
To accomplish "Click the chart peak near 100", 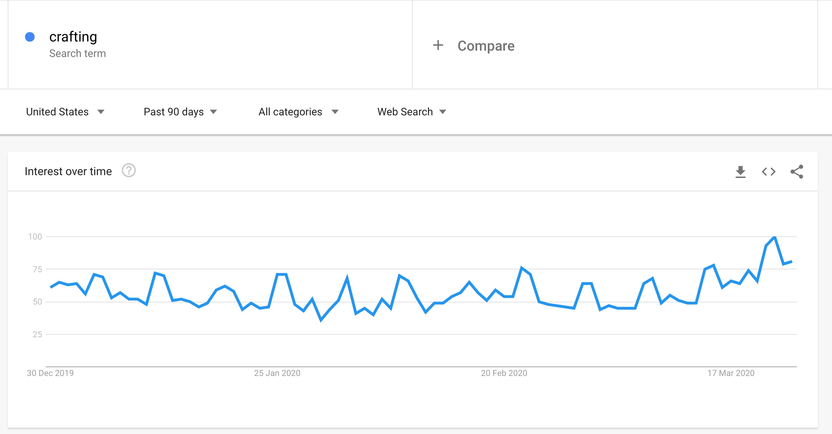I will click(x=774, y=237).
